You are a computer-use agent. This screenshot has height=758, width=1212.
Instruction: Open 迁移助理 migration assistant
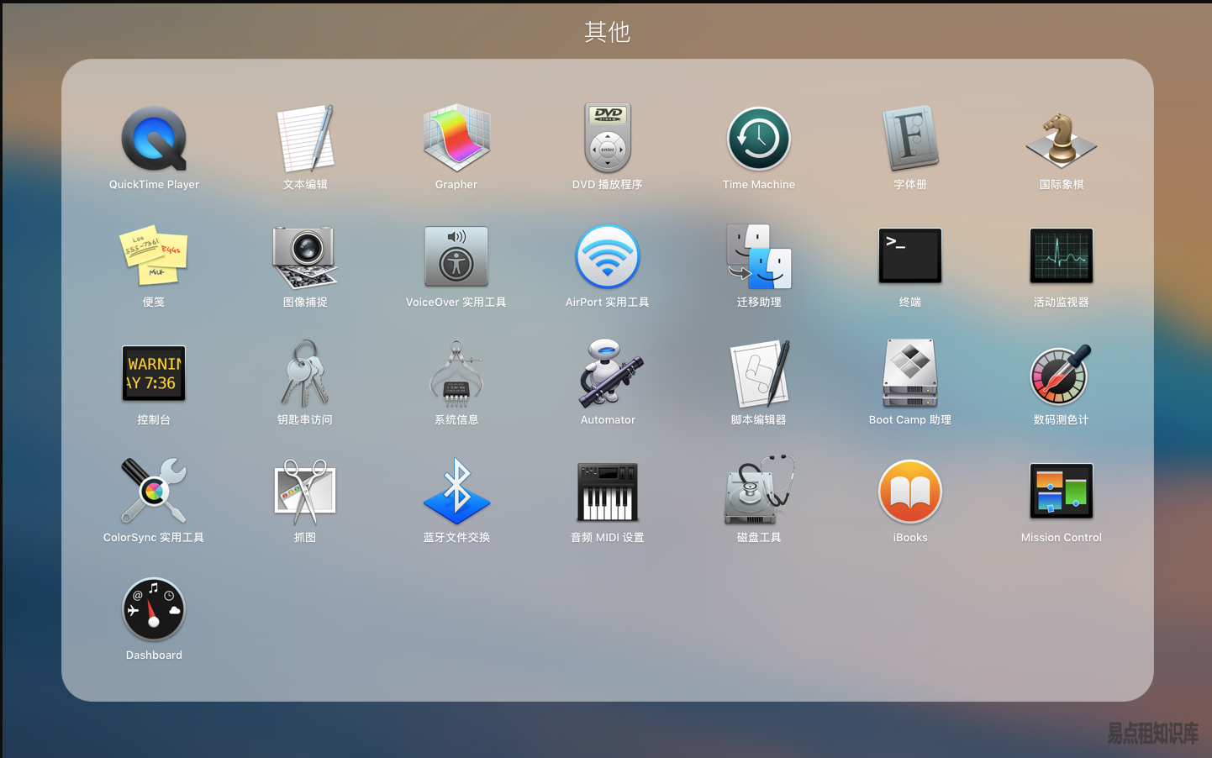tap(759, 256)
